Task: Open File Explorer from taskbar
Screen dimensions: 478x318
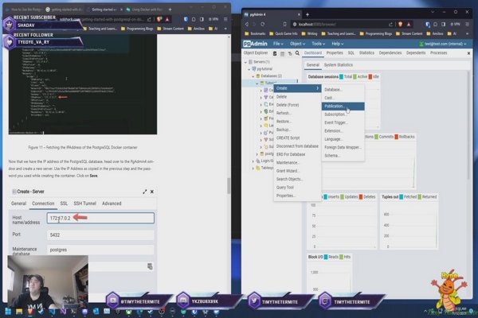Action: coord(19,312)
